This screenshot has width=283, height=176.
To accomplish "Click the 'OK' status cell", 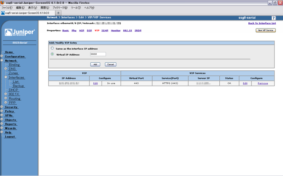I will (229, 83).
